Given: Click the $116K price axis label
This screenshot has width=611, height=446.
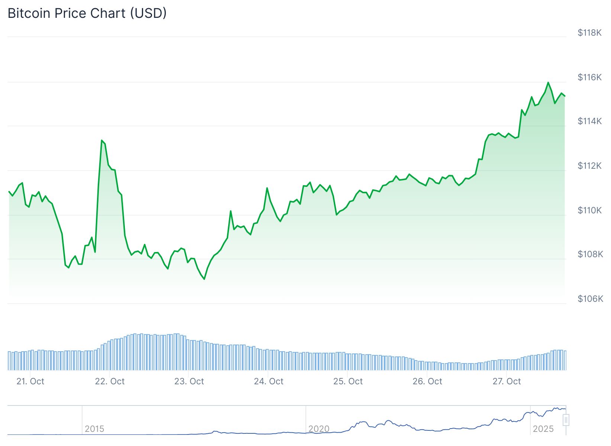Looking at the screenshot, I should (x=589, y=77).
